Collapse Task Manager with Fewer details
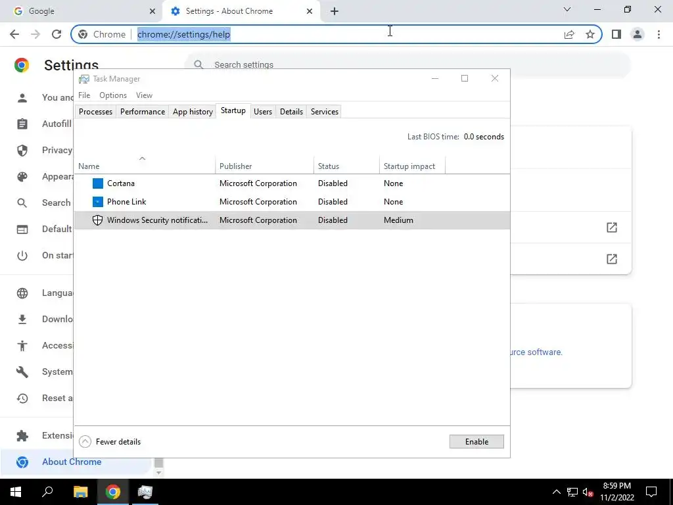Viewport: 673px width, 505px height. tap(110, 442)
